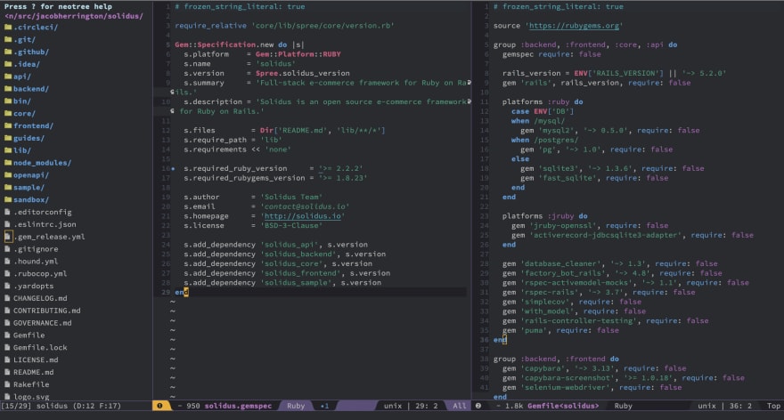Click the orange window number indicator in modeline
Viewport: 784px width, 420px height.
160,406
